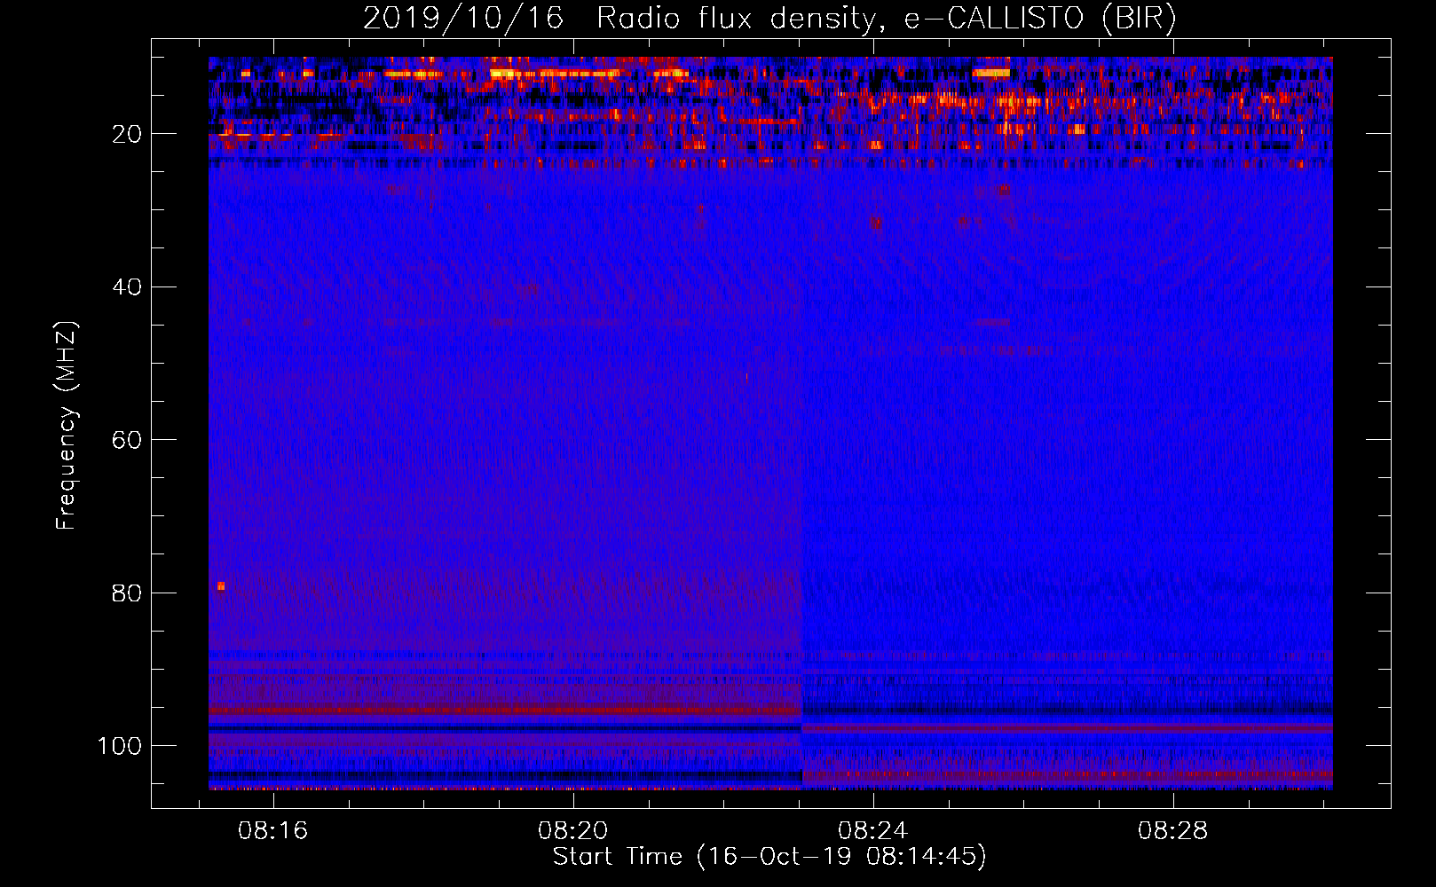Viewport: 1436px width, 887px height.
Task: Click the bright yellow streak after 08:25 at top
Action: click(x=991, y=73)
